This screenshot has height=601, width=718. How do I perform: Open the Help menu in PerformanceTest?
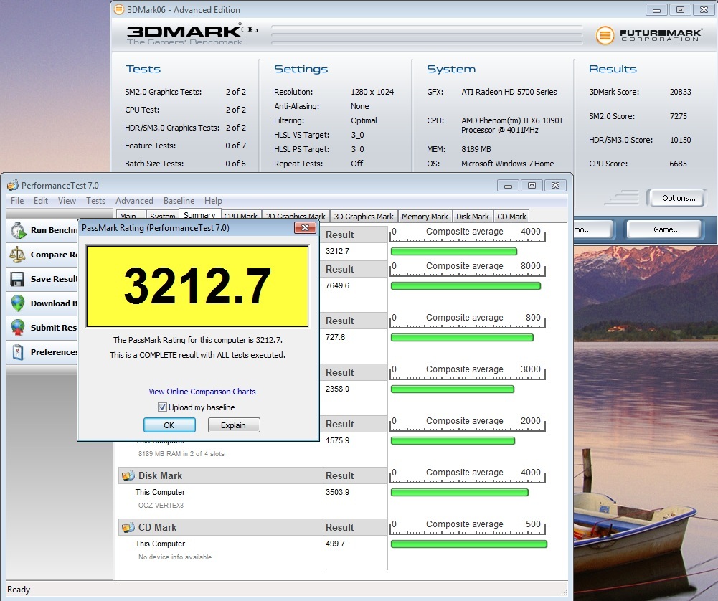click(x=213, y=201)
